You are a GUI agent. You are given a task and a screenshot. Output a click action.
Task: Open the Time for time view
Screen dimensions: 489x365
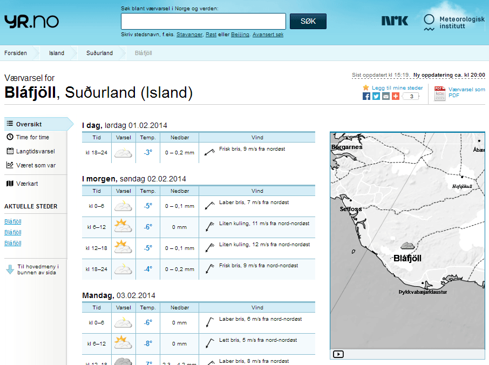pyautogui.click(x=32, y=137)
